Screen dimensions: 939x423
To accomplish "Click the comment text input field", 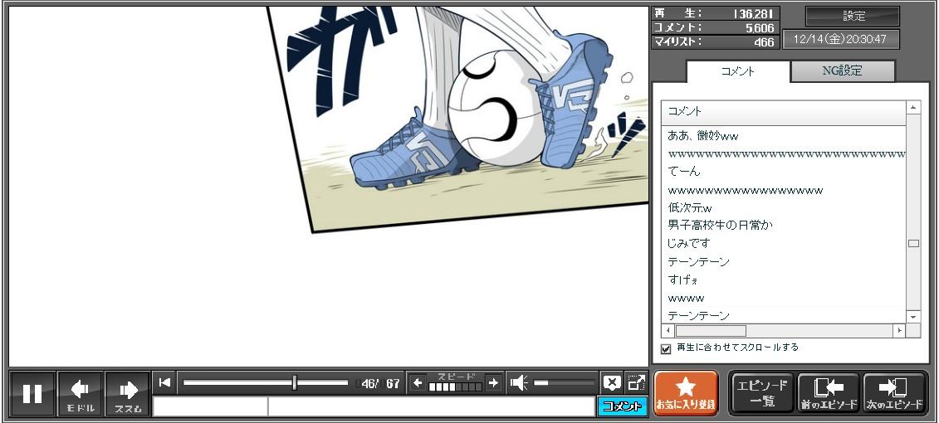I will pyautogui.click(x=430, y=406).
